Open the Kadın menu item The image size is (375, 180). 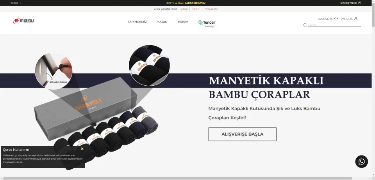coord(162,22)
